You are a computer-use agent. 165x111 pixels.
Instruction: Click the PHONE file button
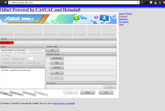57,67
